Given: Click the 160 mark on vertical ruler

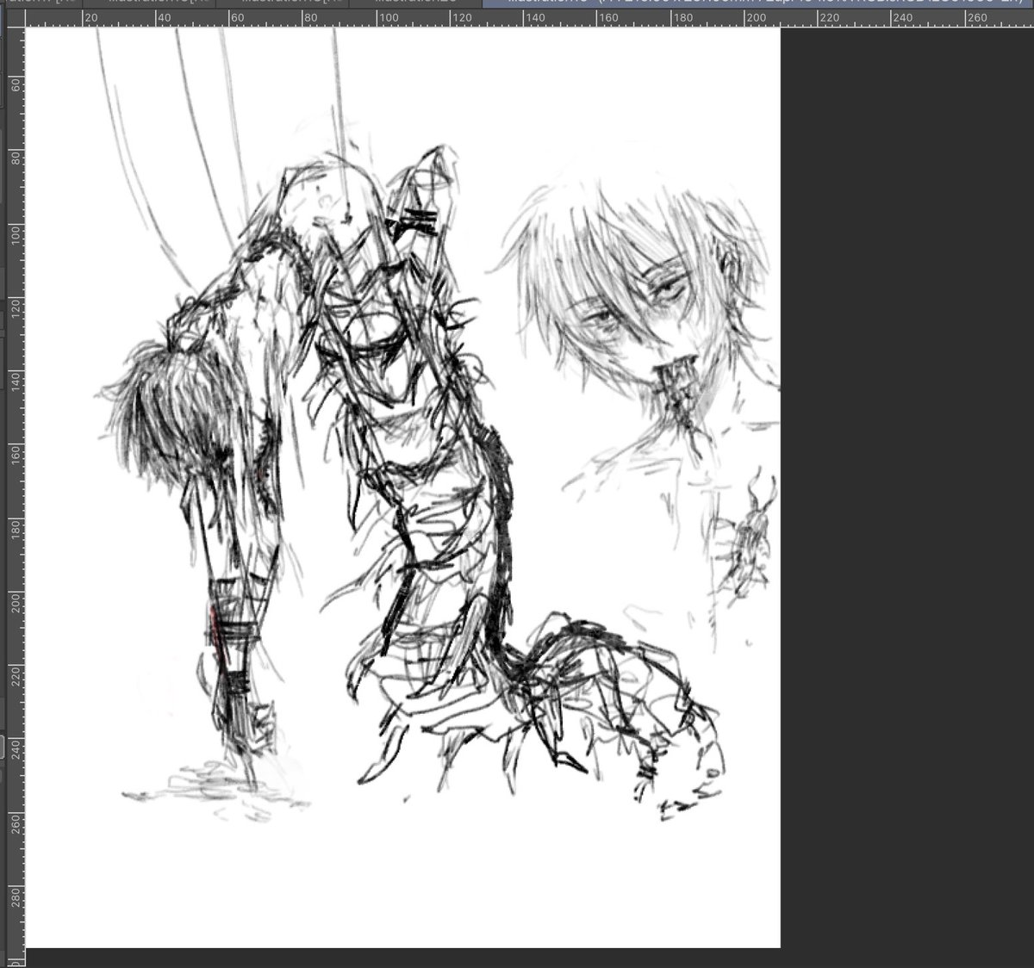Looking at the screenshot, I should pyautogui.click(x=16, y=453).
